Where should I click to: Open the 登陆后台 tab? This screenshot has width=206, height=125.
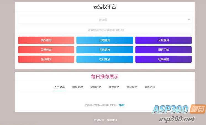pyautogui.click(x=132, y=87)
